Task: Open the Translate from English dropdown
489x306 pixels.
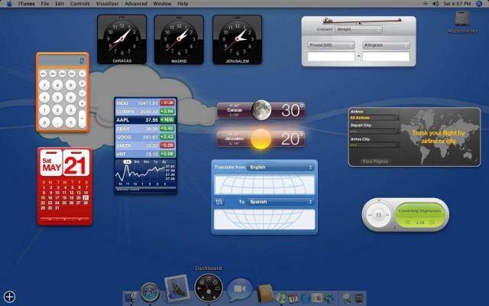Action: (x=280, y=168)
